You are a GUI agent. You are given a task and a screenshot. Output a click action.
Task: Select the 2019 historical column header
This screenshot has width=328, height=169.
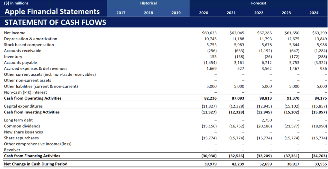176,13
